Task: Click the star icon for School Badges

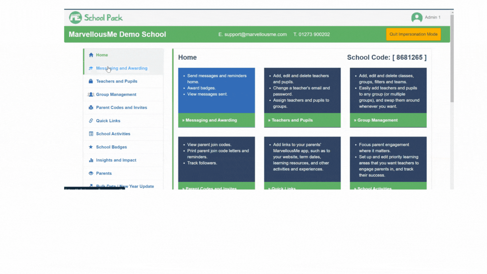Action: pos(91,147)
